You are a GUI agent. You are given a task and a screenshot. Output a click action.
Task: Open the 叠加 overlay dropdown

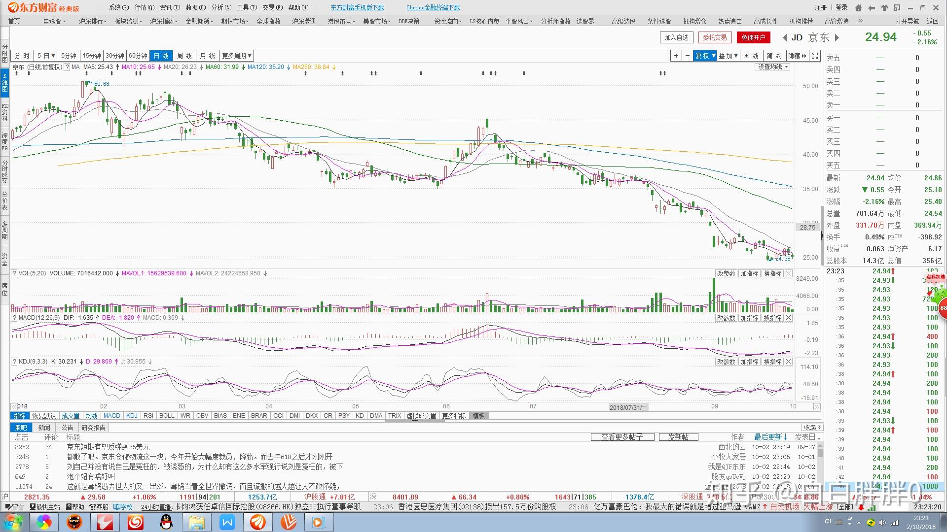[x=728, y=56]
